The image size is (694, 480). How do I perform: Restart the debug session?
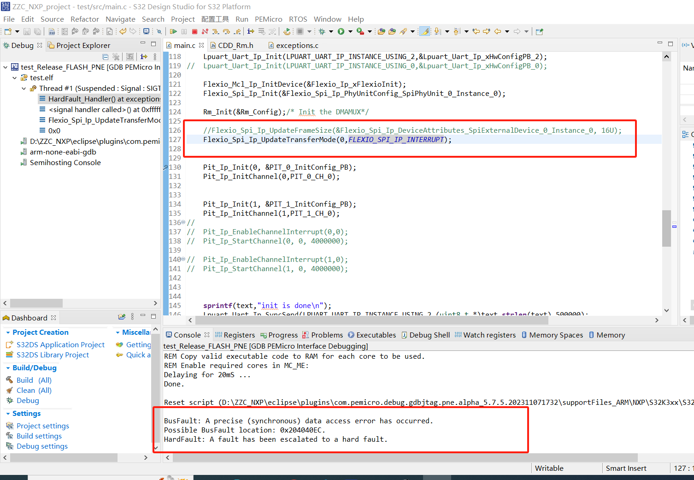[x=287, y=31]
